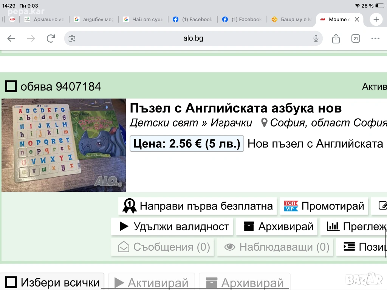Open the browser three-dots menu
Image resolution: width=387 pixels, height=290 pixels.
click(x=375, y=39)
